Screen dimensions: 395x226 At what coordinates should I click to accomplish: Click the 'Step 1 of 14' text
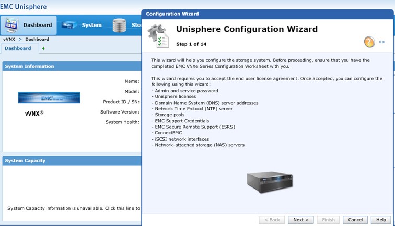pos(191,44)
